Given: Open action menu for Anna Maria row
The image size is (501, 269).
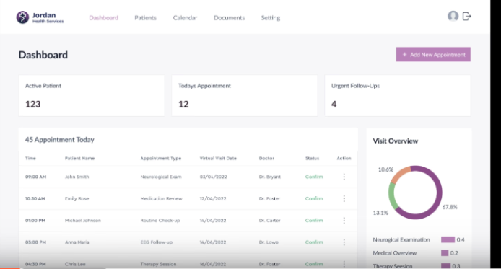Looking at the screenshot, I should pos(344,242).
